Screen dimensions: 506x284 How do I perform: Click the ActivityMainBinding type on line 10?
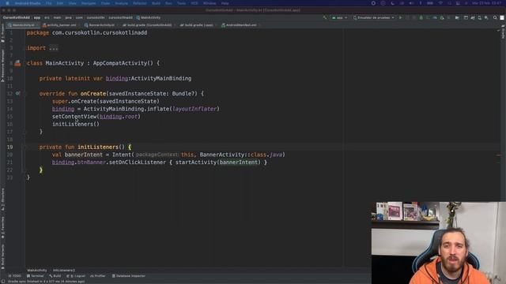pos(161,79)
